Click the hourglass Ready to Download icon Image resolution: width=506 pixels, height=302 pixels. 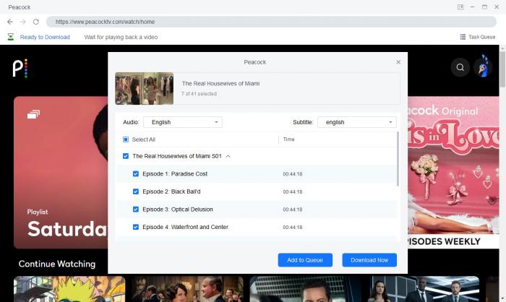[x=11, y=37]
